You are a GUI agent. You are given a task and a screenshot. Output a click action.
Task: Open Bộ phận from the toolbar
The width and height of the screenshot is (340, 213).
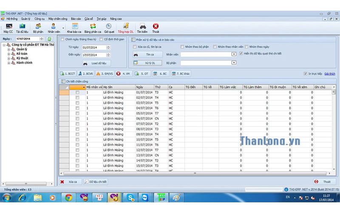[38, 28]
